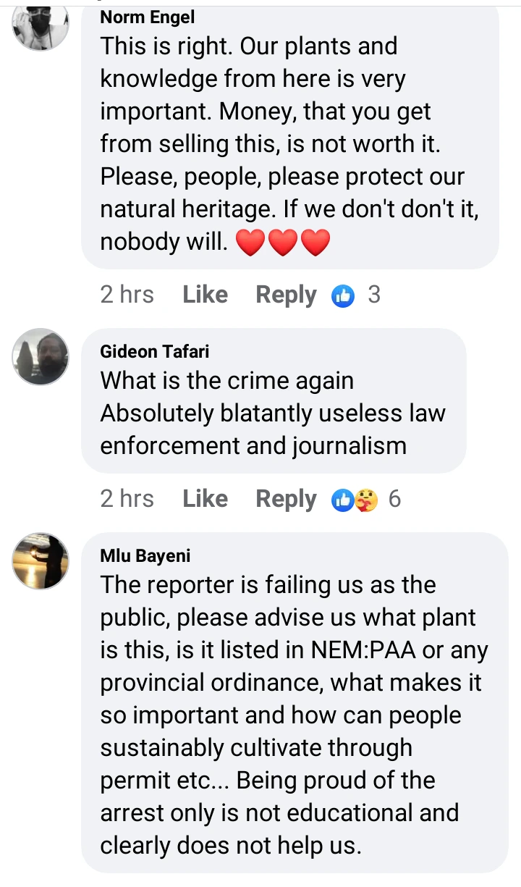The image size is (521, 887).
Task: Like Gideon Tafari's comment
Action: (x=205, y=499)
